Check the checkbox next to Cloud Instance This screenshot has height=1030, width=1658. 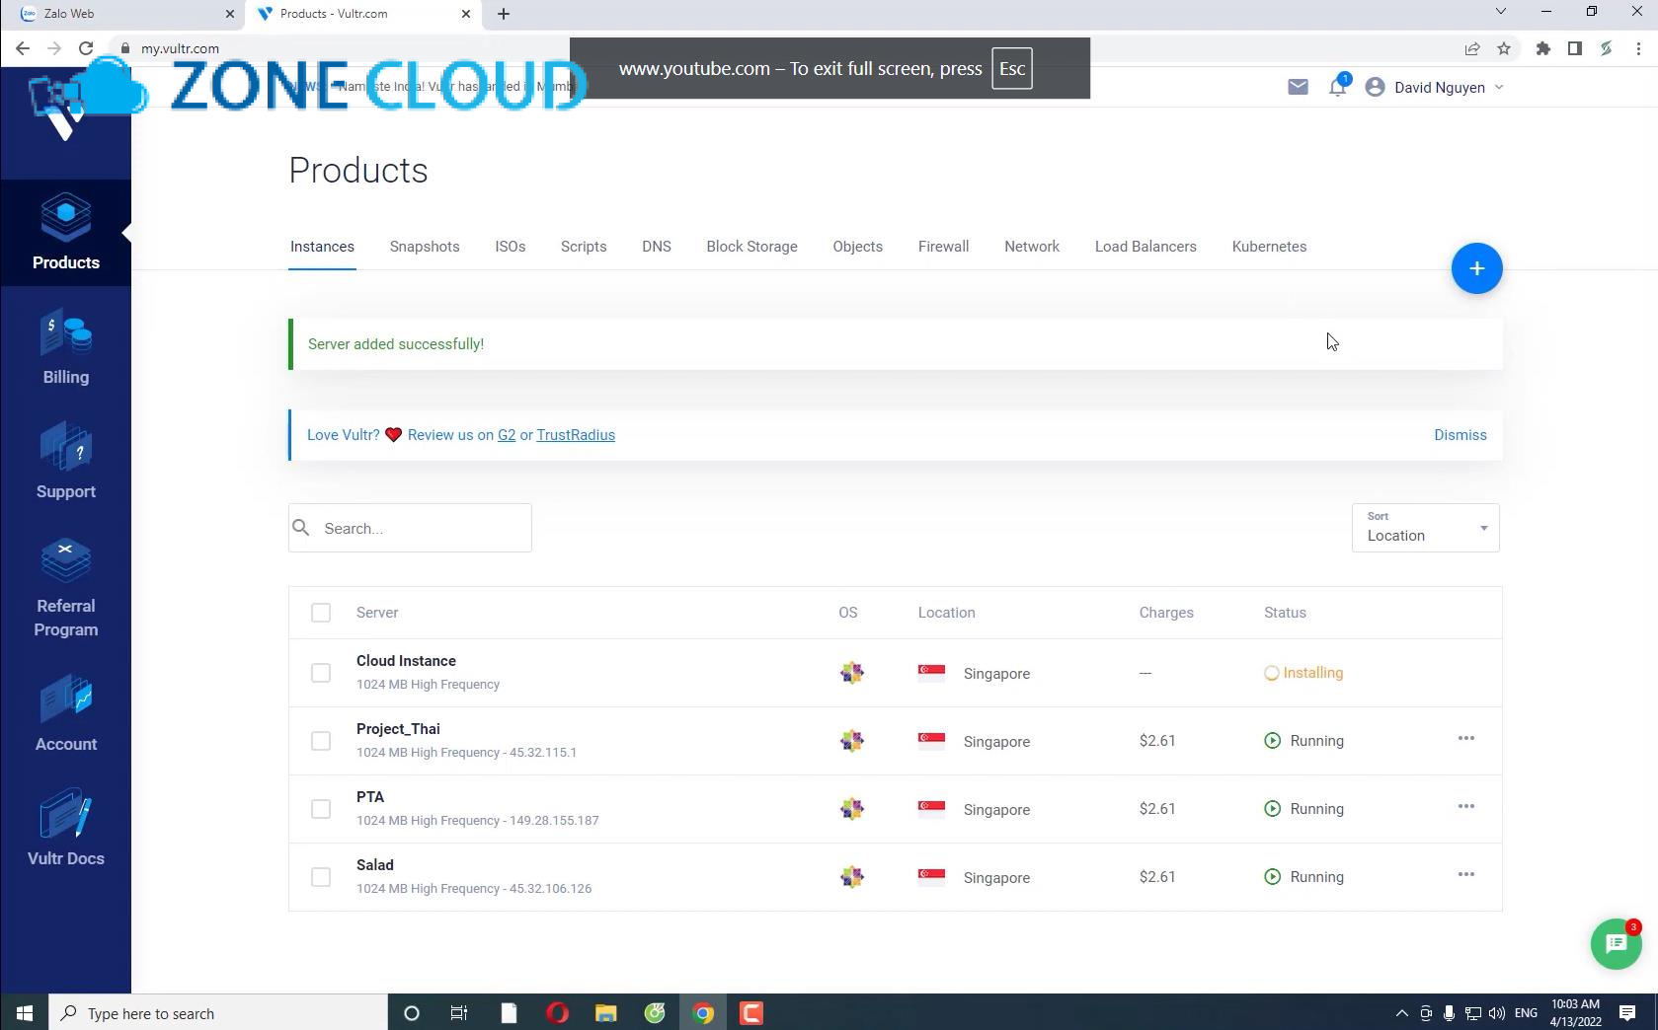point(320,672)
